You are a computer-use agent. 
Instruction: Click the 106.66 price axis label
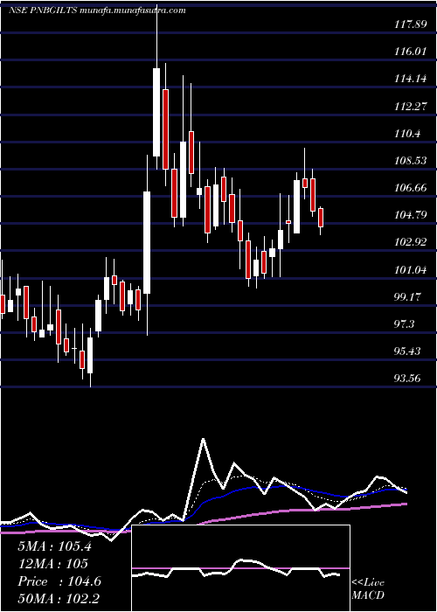[x=410, y=188]
